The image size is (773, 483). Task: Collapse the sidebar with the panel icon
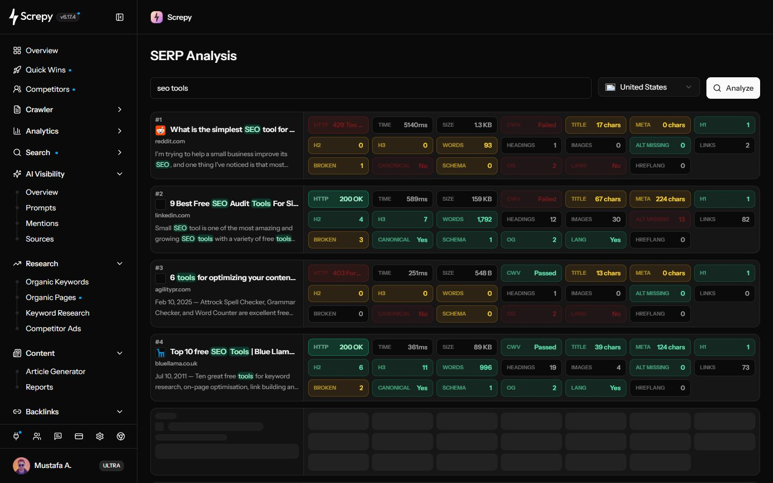pyautogui.click(x=120, y=17)
